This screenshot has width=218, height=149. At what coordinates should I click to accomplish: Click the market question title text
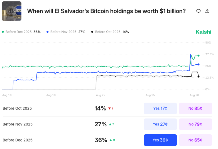click(106, 11)
